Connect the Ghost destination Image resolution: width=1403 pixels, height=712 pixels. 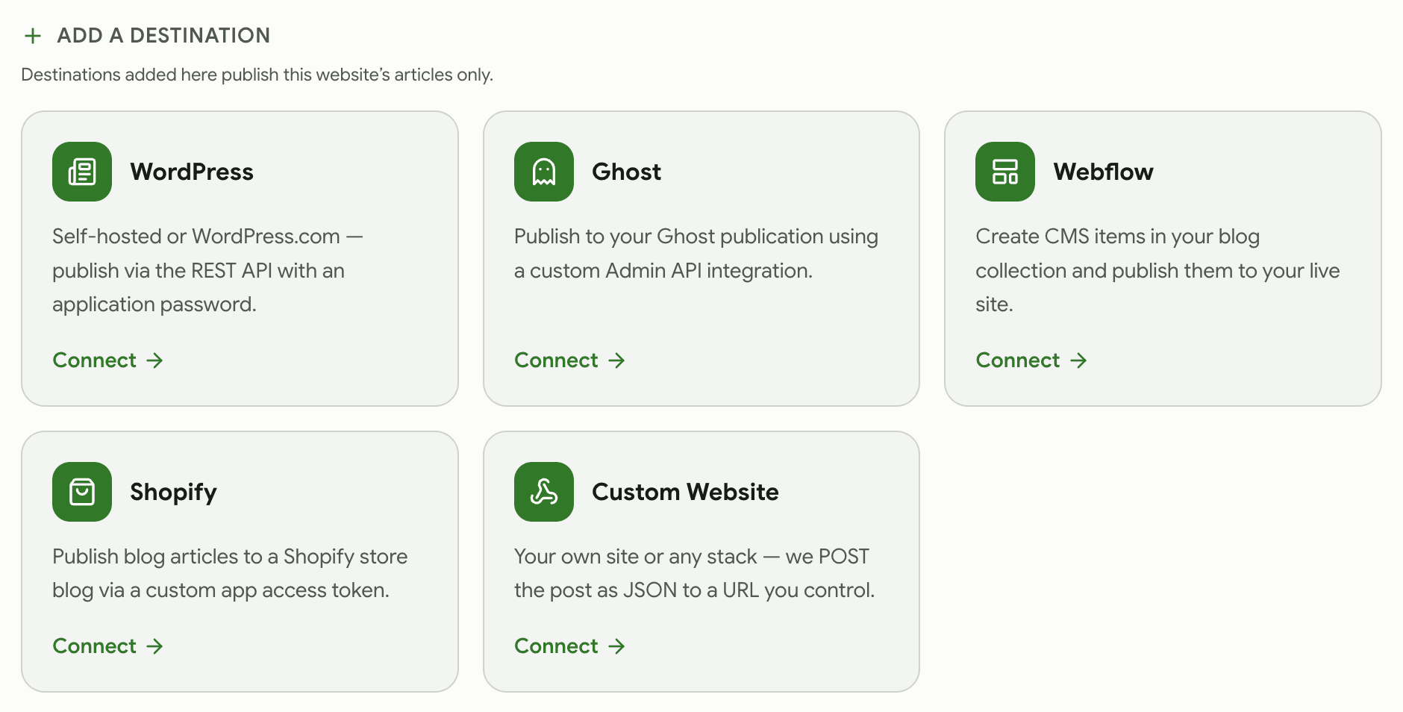pos(570,360)
